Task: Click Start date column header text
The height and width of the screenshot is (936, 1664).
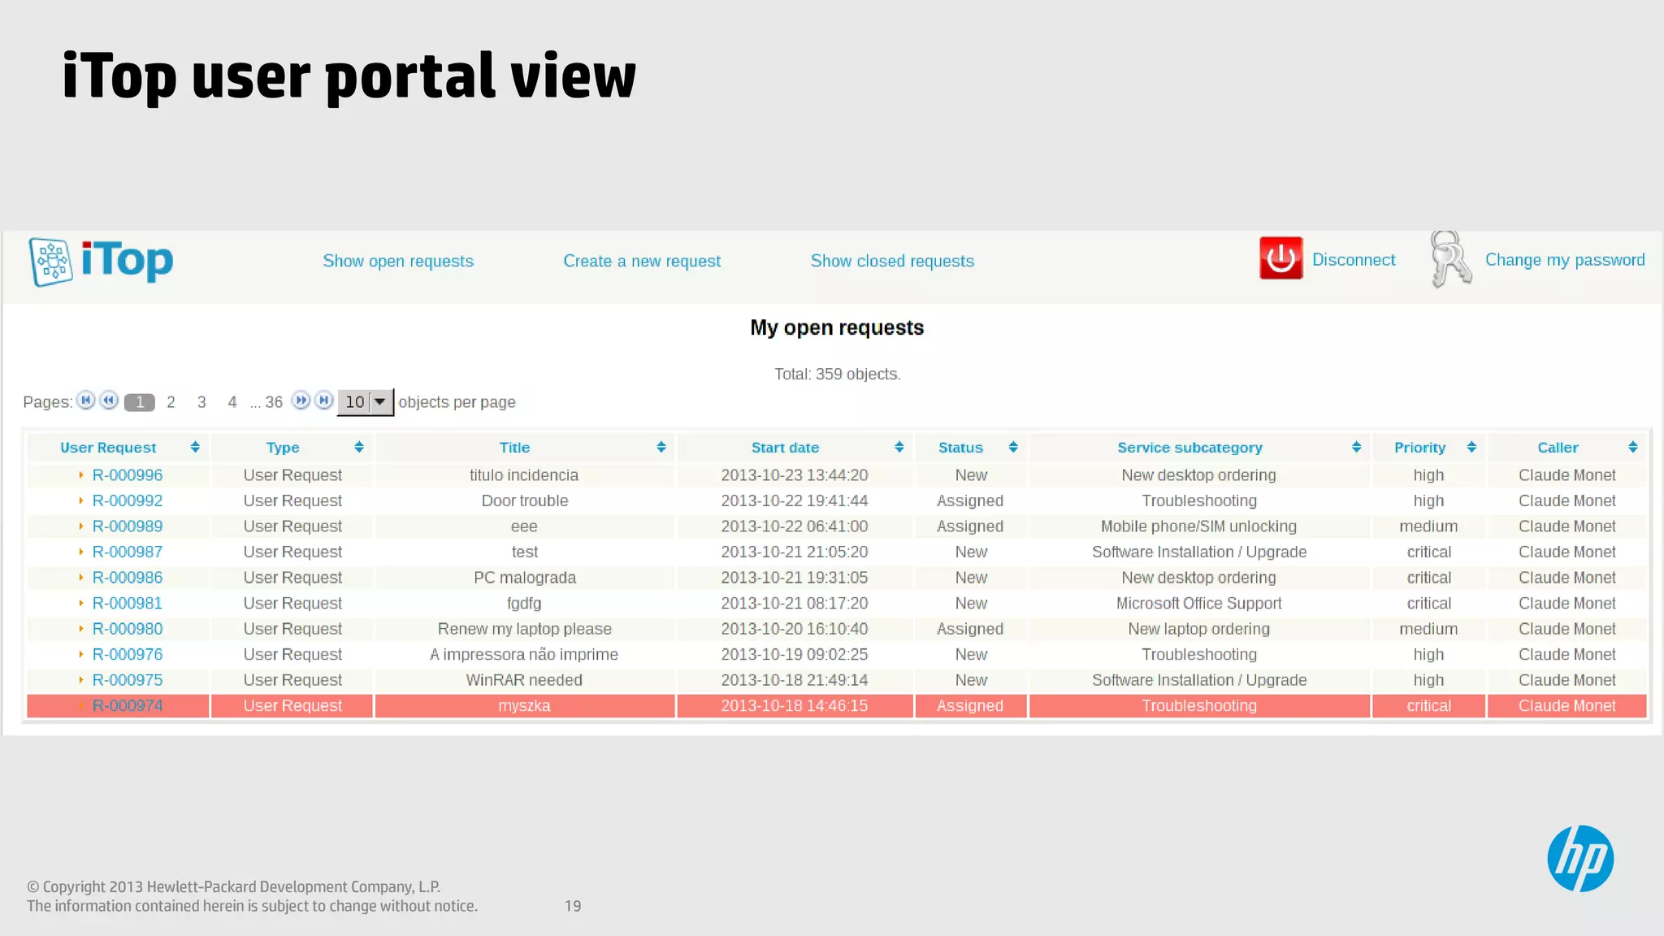Action: (x=785, y=448)
